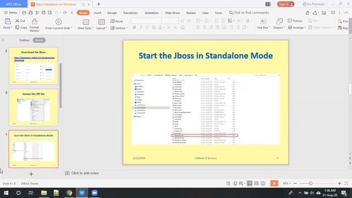This screenshot has width=352, height=198.
Task: Click the Paste clipboard icon
Action: point(8,22)
